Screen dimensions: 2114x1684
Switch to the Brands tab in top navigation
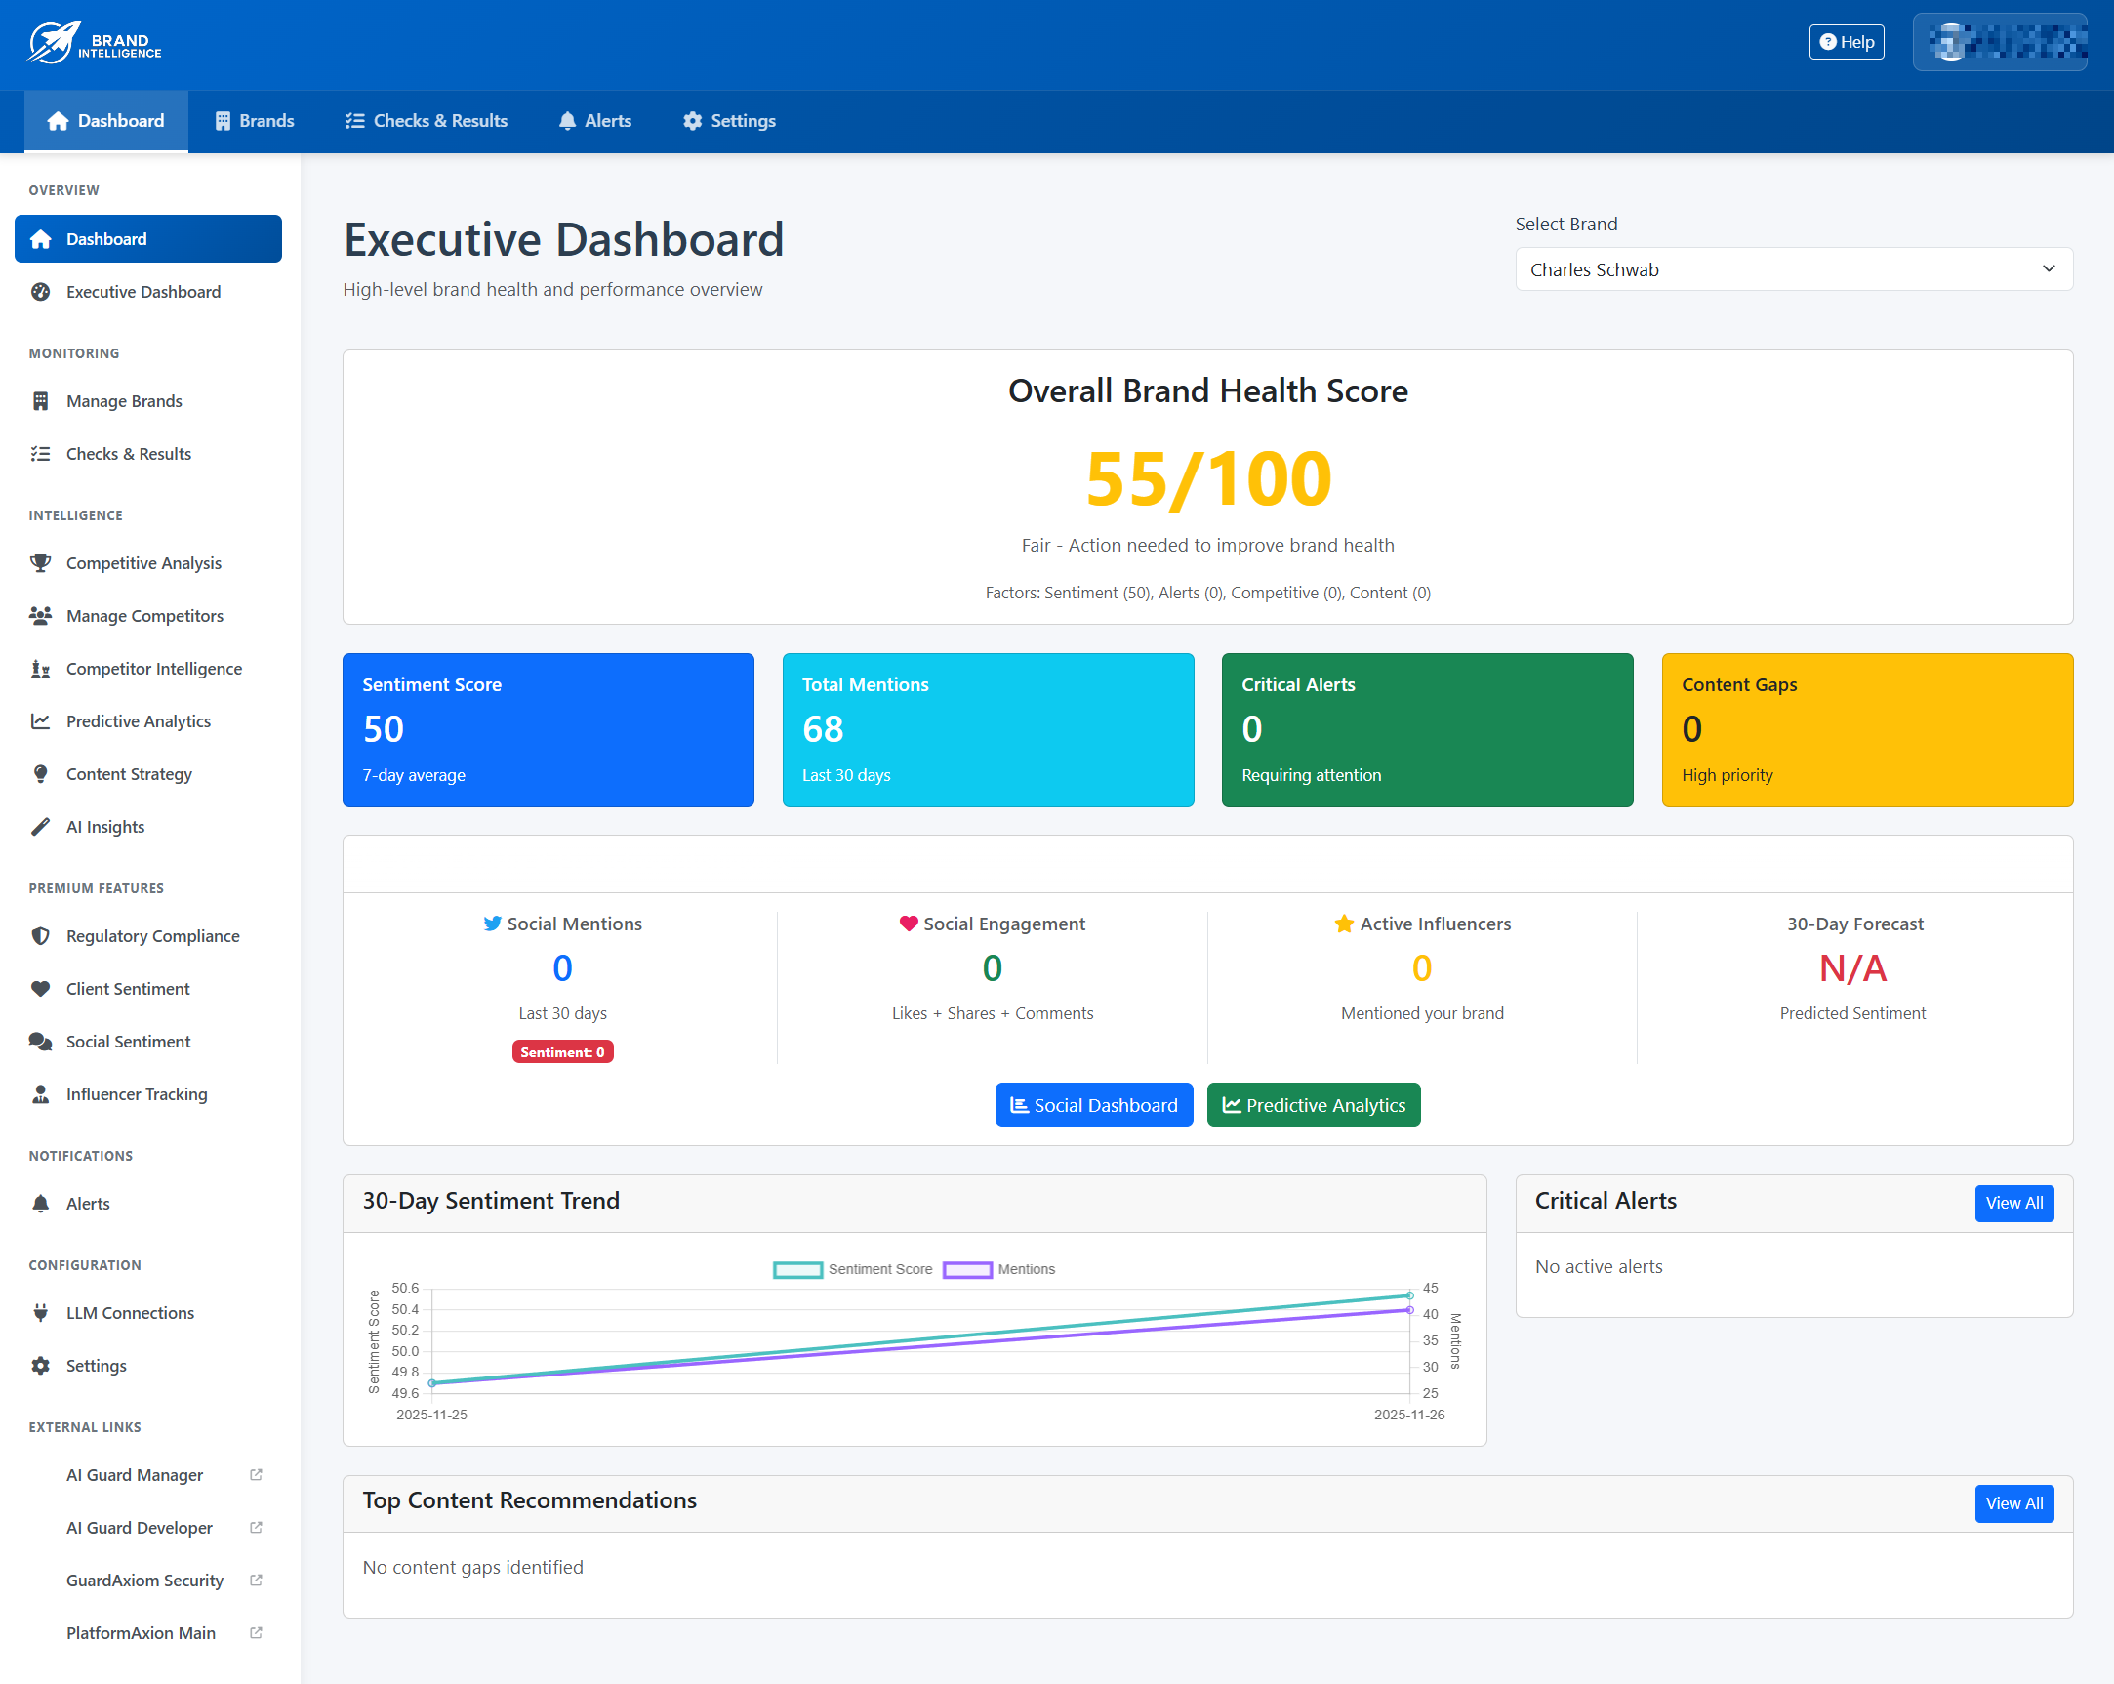tap(253, 121)
